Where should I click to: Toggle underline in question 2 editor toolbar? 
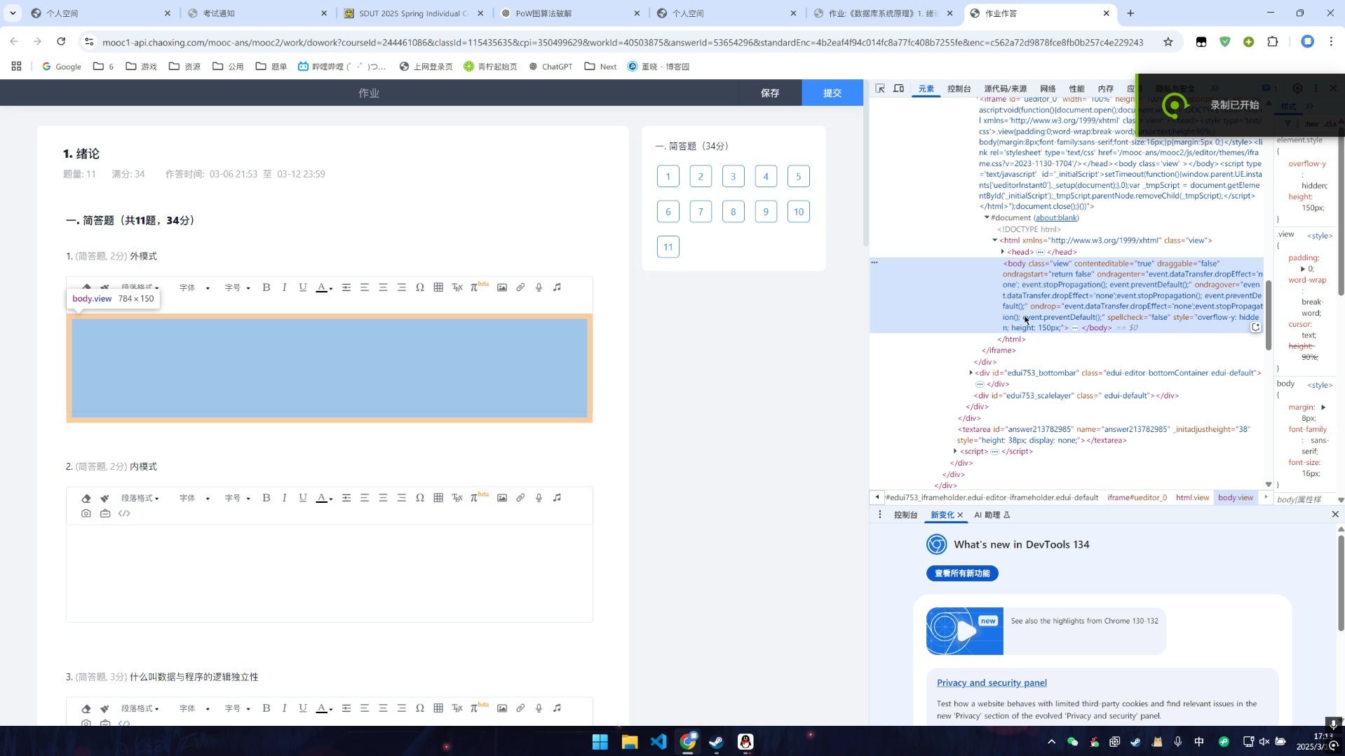[303, 498]
